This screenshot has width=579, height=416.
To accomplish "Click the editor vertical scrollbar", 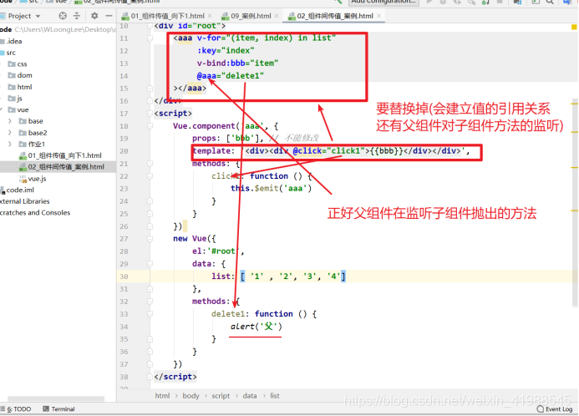I will point(575,202).
